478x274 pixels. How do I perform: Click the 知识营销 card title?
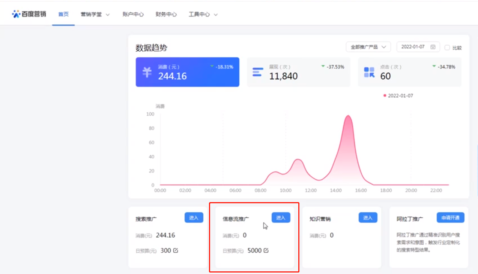click(320, 219)
